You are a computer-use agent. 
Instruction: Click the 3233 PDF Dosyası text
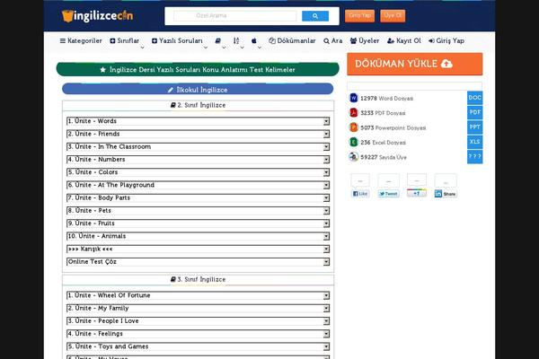(x=383, y=113)
